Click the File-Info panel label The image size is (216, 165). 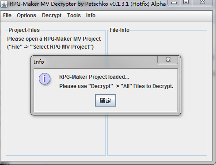point(120,30)
